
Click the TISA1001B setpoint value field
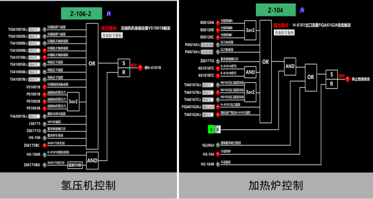pos(34,30)
